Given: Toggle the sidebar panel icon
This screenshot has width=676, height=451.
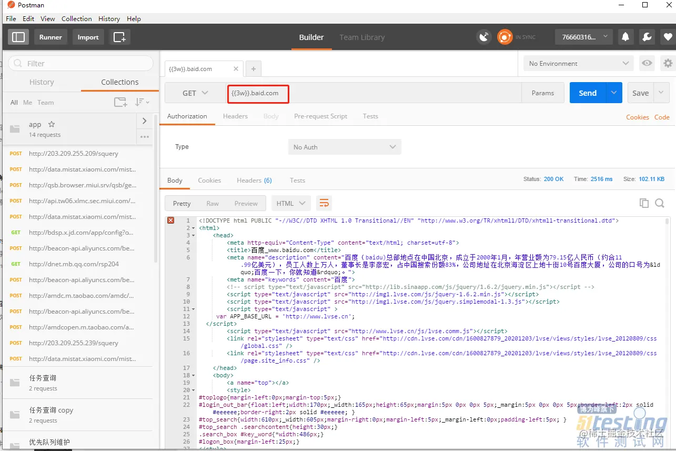Looking at the screenshot, I should (x=18, y=37).
